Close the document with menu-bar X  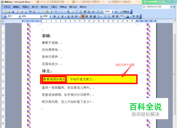click(174, 7)
